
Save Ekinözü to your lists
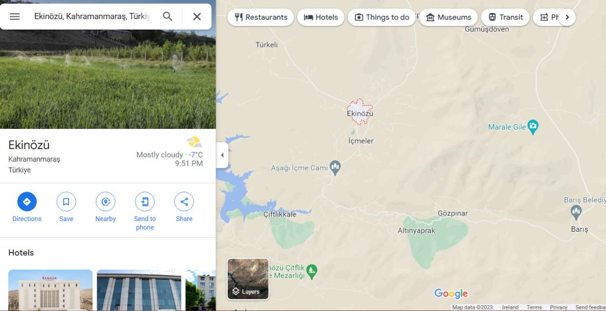pos(66,202)
